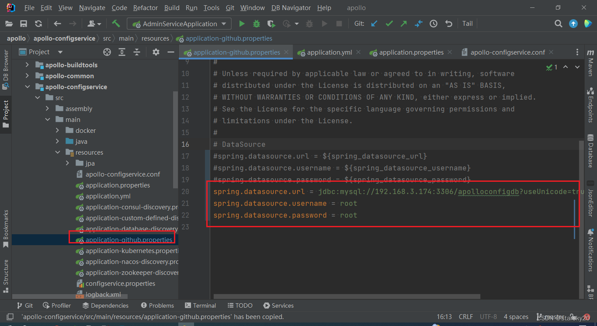Switch to apollo-configservice.conf editor tab
Image resolution: width=597 pixels, height=326 pixels.
click(507, 52)
